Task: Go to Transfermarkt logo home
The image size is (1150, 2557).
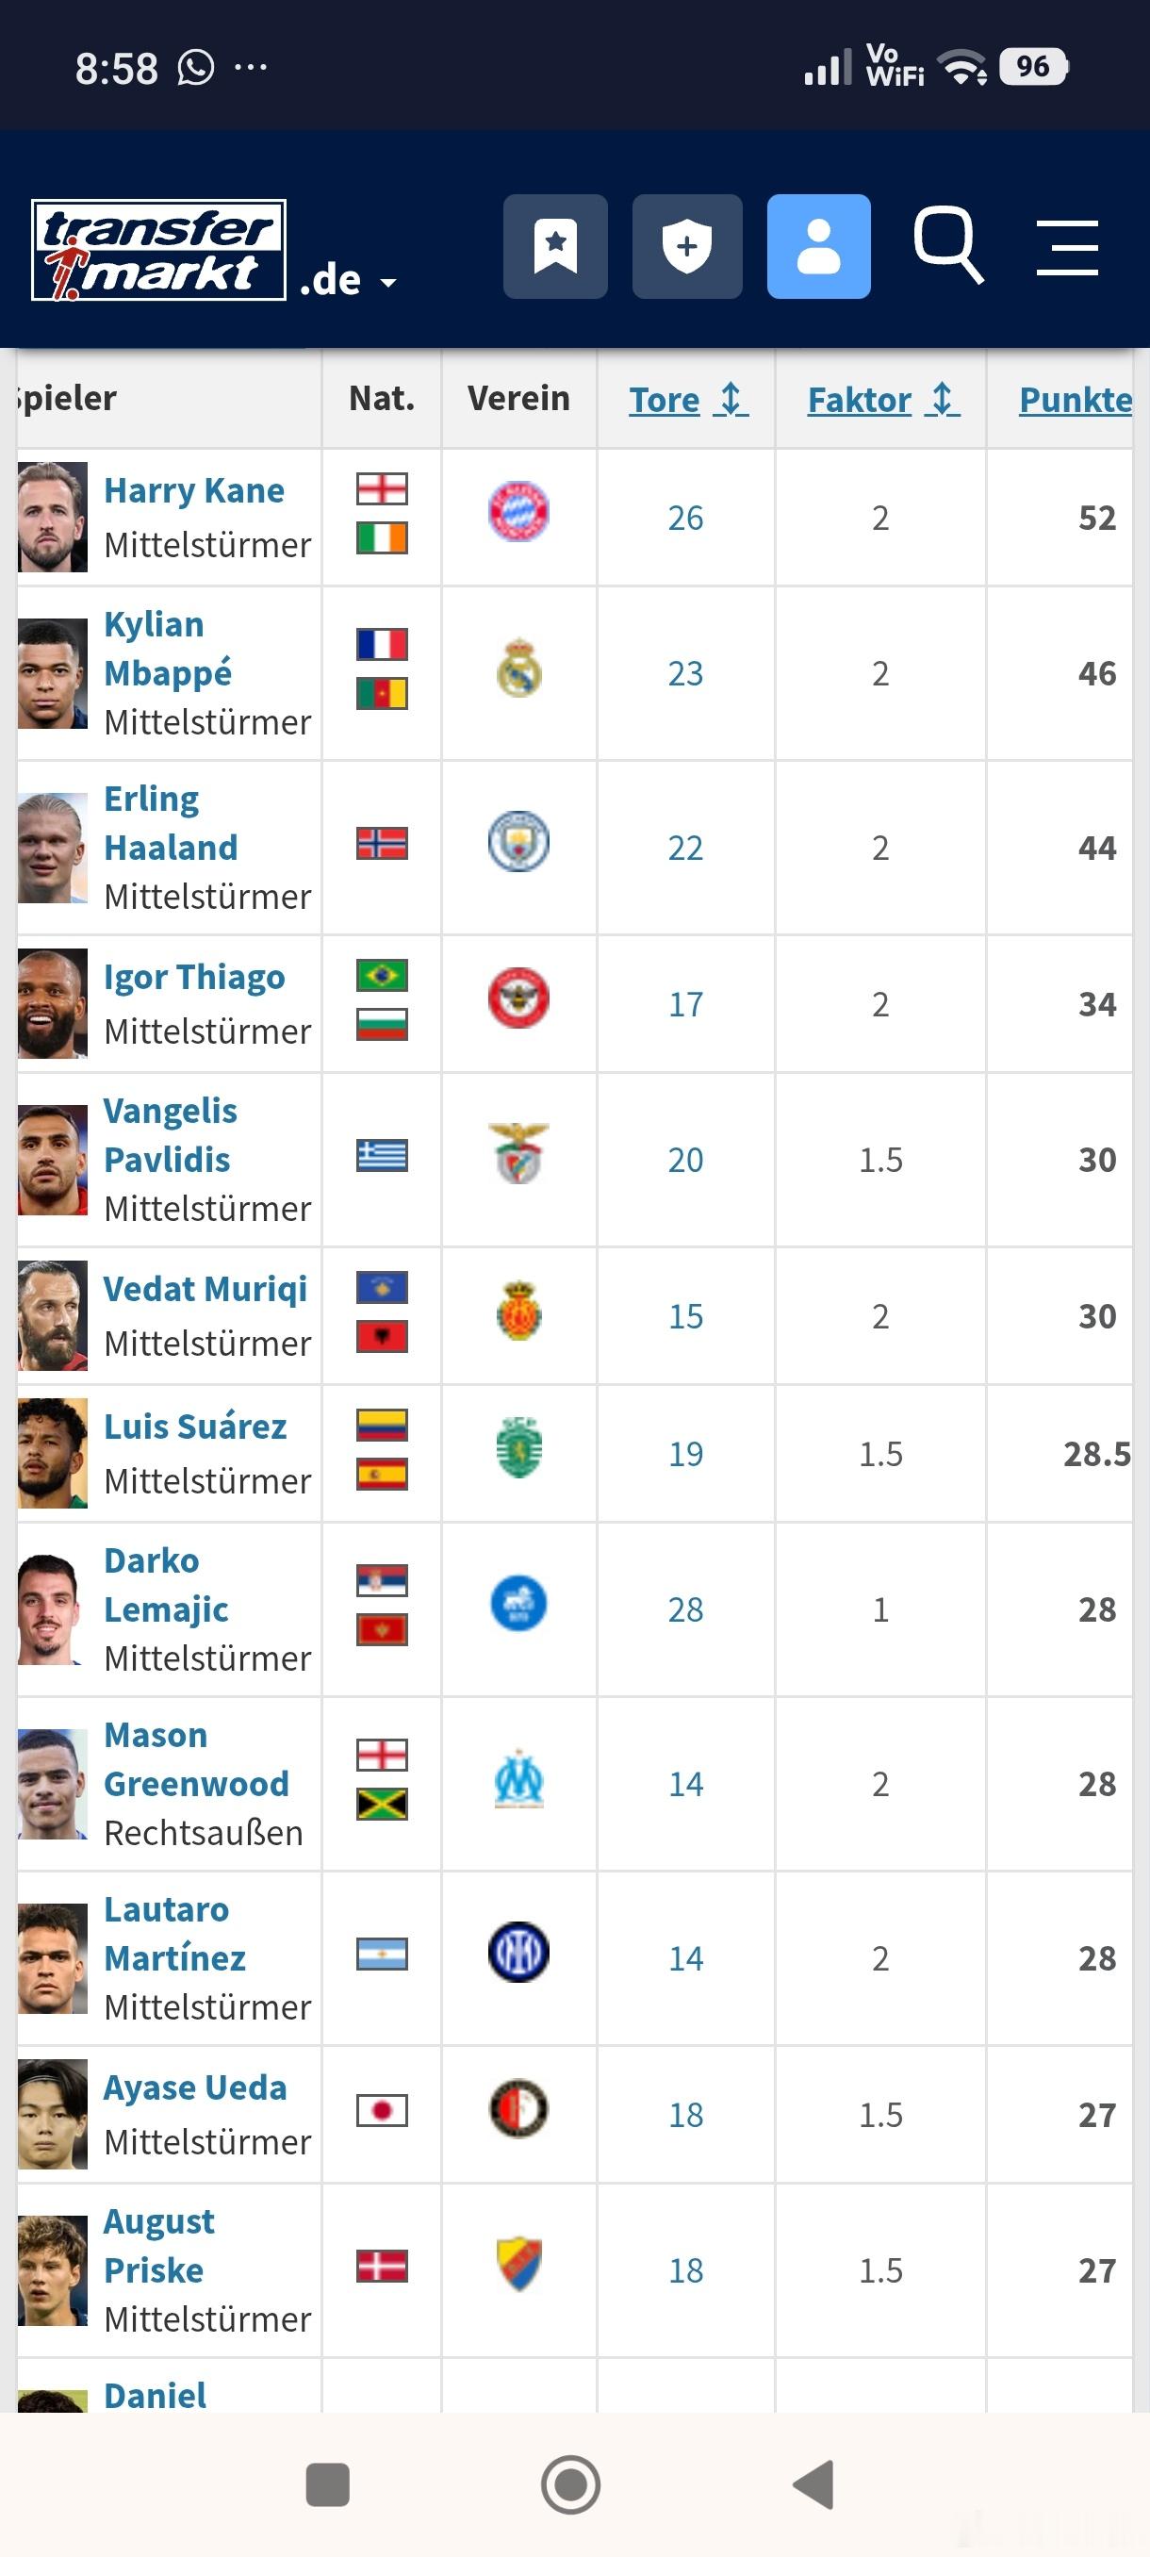Action: 158,250
